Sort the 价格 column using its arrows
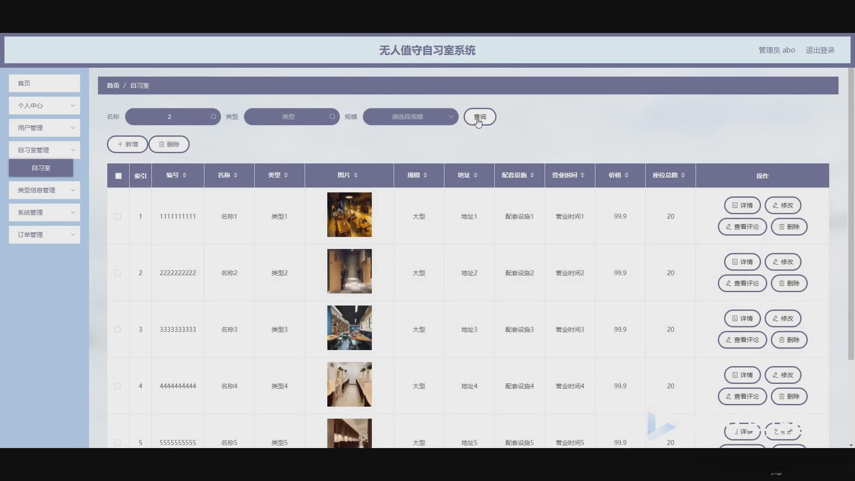 [627, 175]
